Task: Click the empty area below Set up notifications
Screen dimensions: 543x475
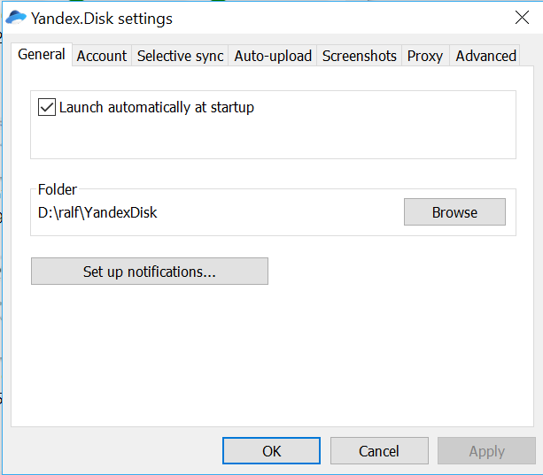Action: pyautogui.click(x=272, y=356)
